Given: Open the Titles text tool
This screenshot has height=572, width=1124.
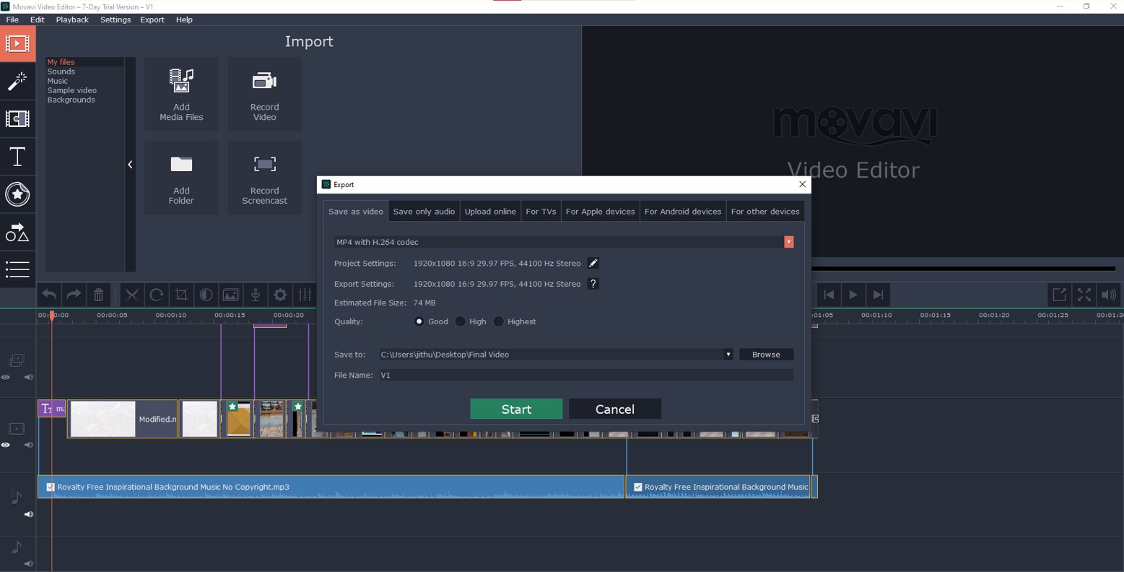Looking at the screenshot, I should tap(17, 157).
